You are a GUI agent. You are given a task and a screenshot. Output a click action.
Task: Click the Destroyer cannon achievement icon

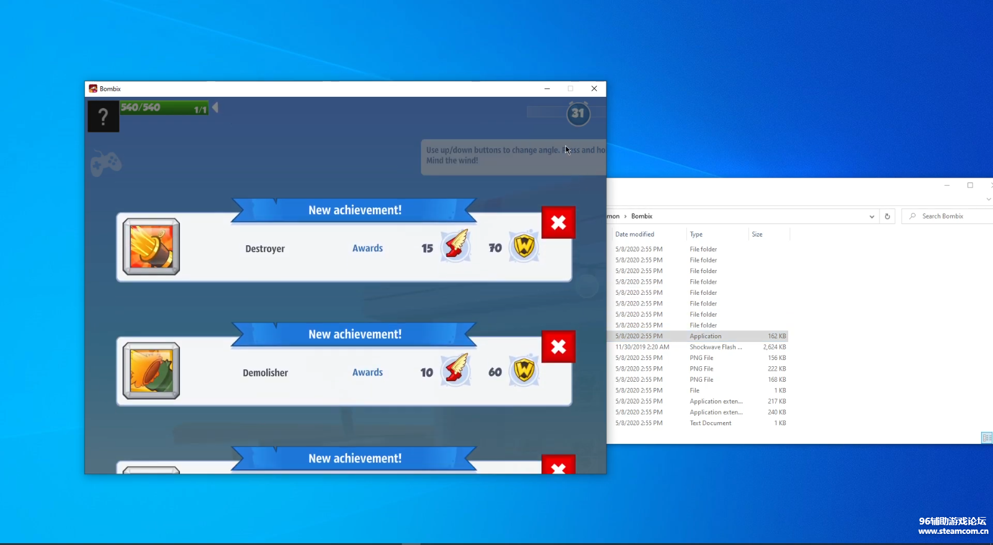coord(151,247)
